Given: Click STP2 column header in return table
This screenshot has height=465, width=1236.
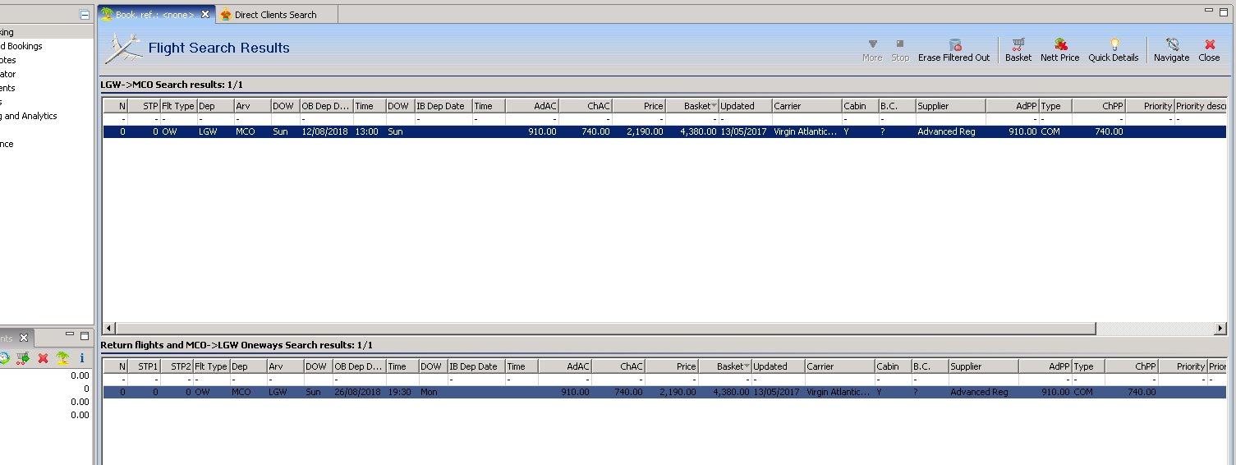Looking at the screenshot, I should pos(177,366).
